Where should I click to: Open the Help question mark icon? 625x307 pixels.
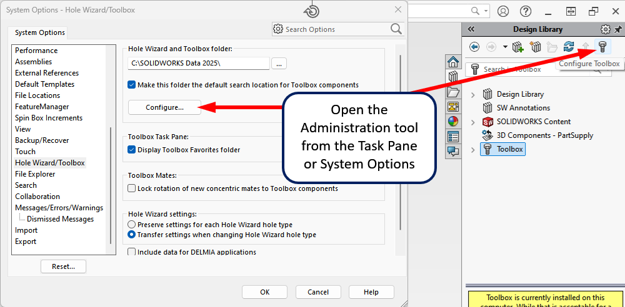[526, 11]
